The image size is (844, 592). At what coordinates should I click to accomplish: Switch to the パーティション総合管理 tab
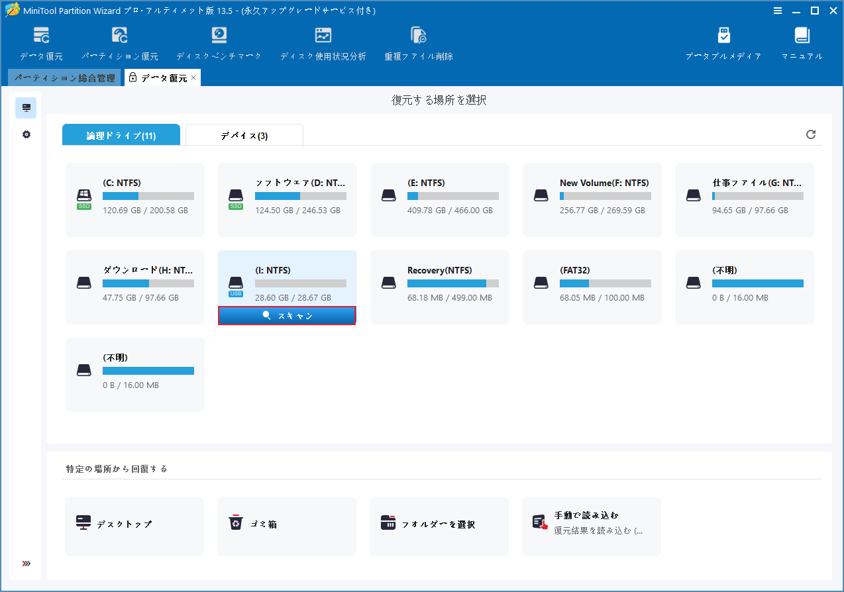point(64,77)
